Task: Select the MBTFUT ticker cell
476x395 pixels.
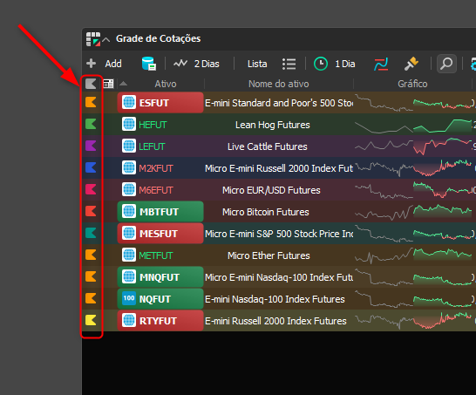Action: point(160,212)
